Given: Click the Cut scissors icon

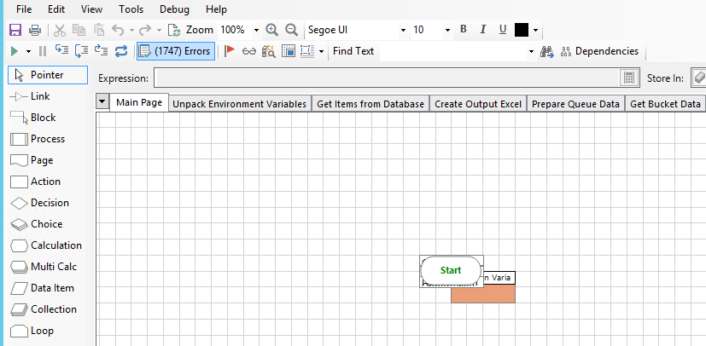Looking at the screenshot, I should point(60,30).
